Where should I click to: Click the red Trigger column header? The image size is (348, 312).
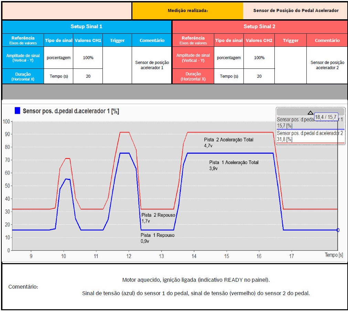click(291, 40)
